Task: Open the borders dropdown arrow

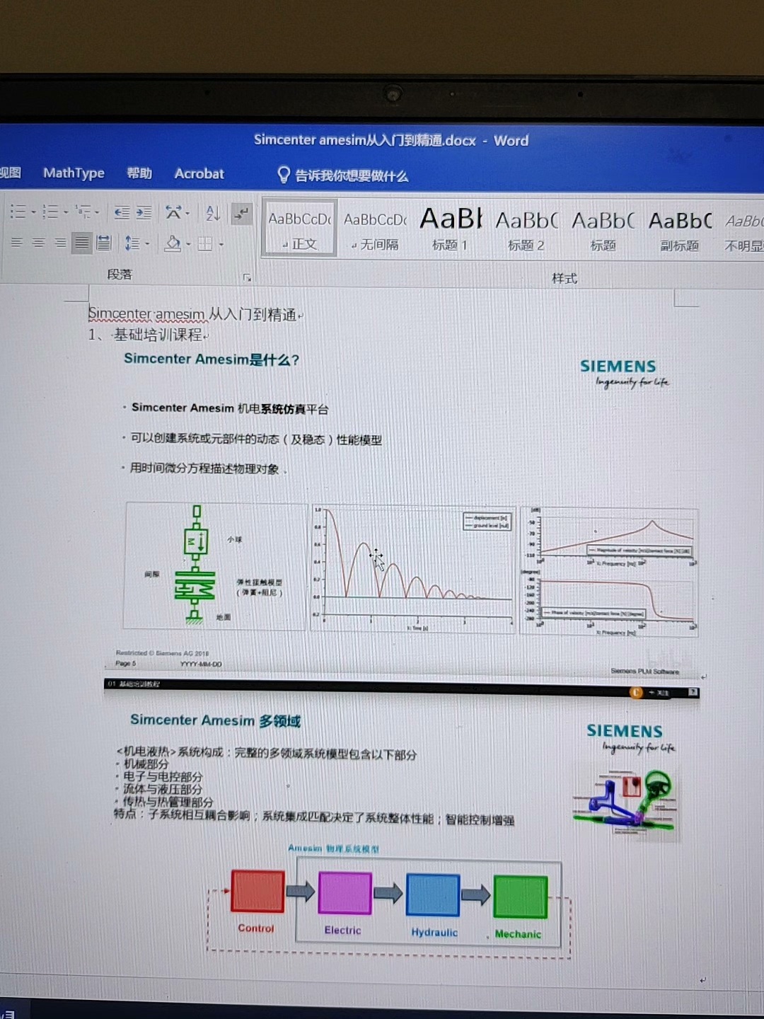Action: click(x=221, y=244)
